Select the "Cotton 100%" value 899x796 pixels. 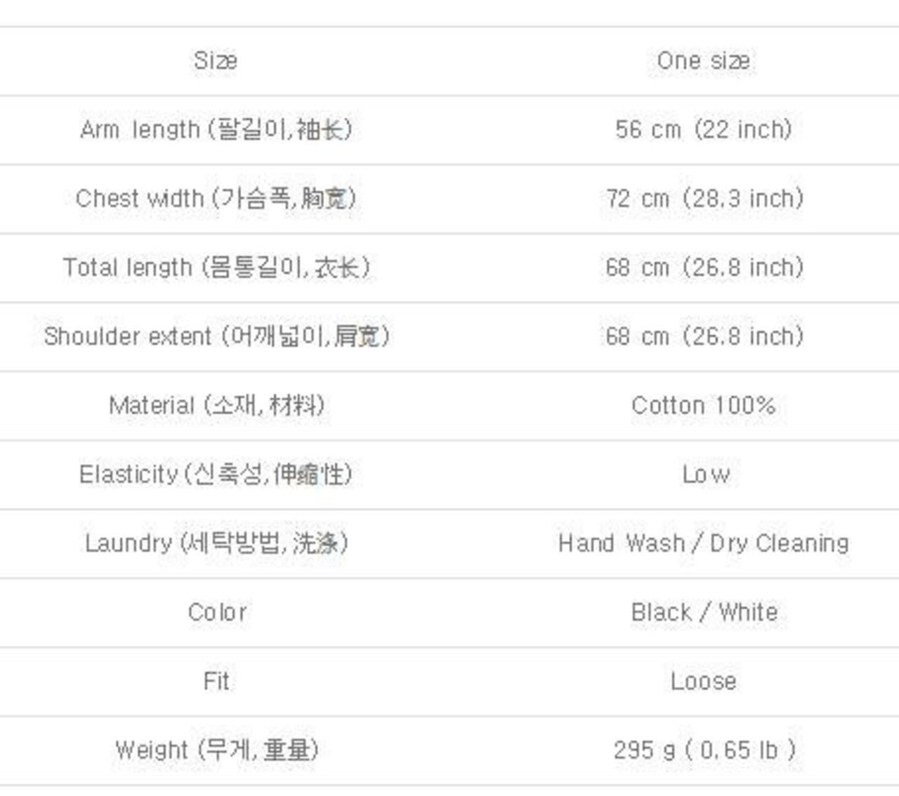(703, 405)
